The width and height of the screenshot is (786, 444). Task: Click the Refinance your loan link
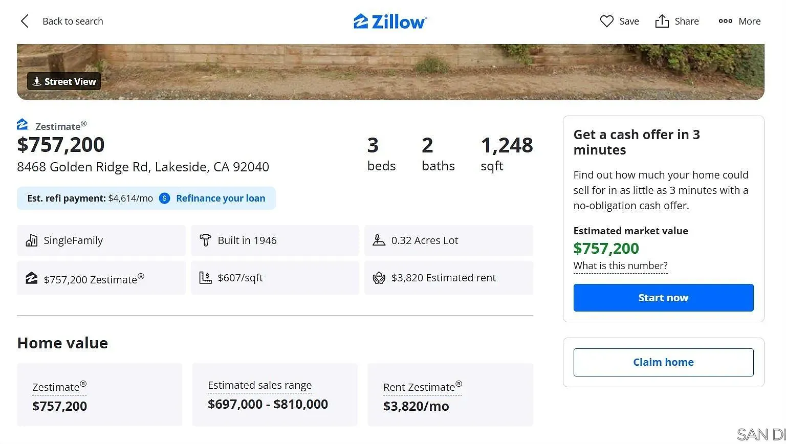tap(221, 198)
